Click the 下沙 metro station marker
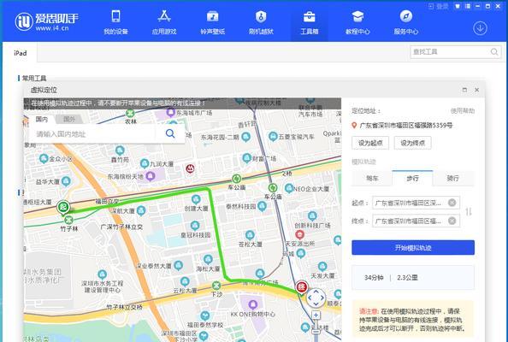The image size is (508, 342). click(216, 286)
